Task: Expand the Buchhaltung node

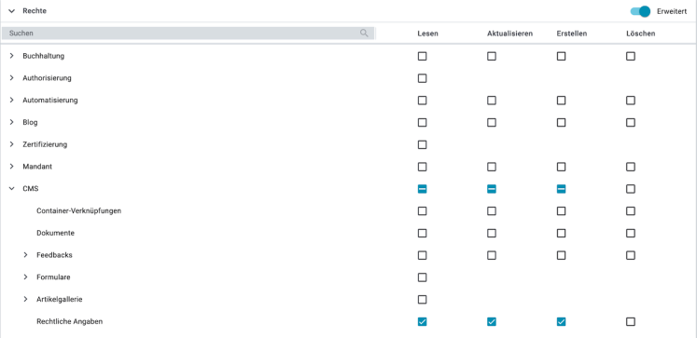Action: (x=12, y=56)
